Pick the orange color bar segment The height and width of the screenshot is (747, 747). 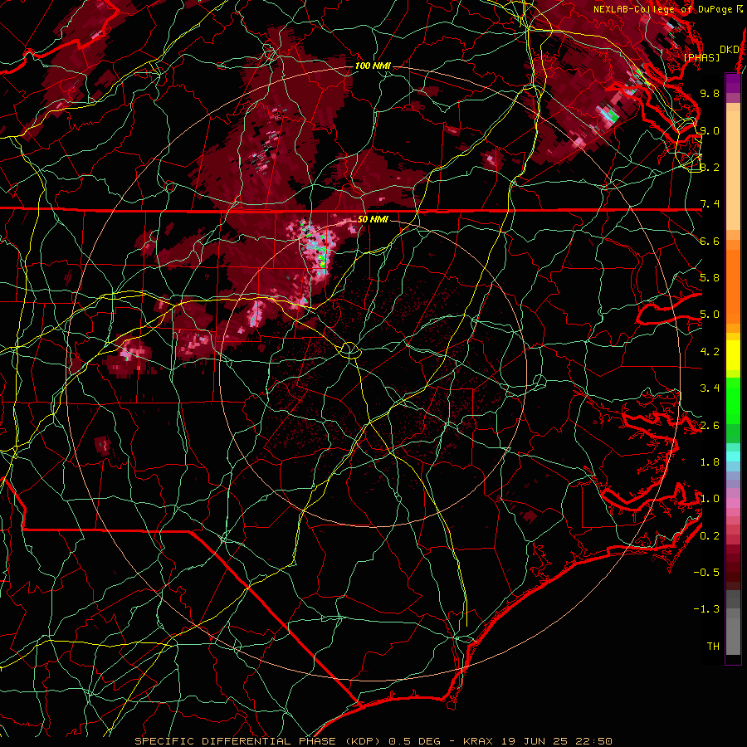[733, 286]
